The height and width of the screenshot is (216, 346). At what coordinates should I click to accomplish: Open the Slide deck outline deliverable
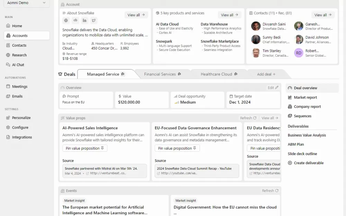click(302, 154)
